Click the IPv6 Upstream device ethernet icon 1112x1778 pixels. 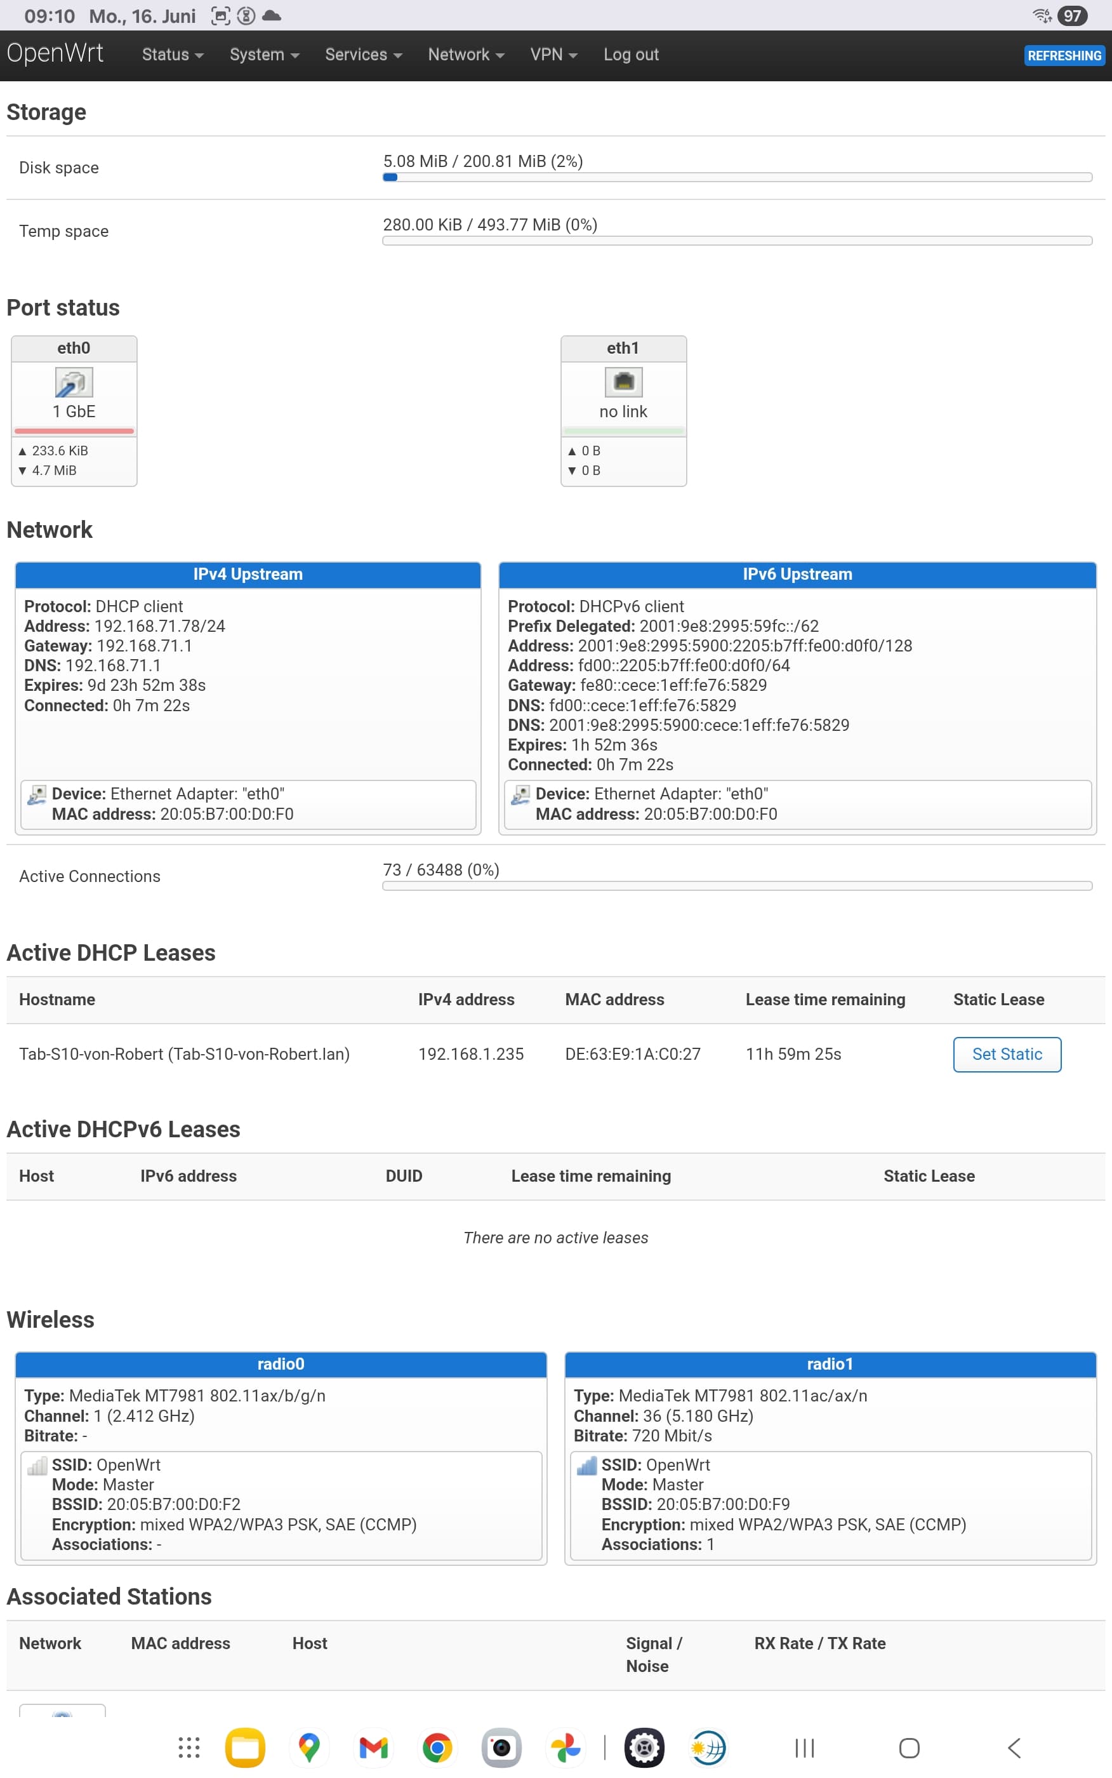520,794
